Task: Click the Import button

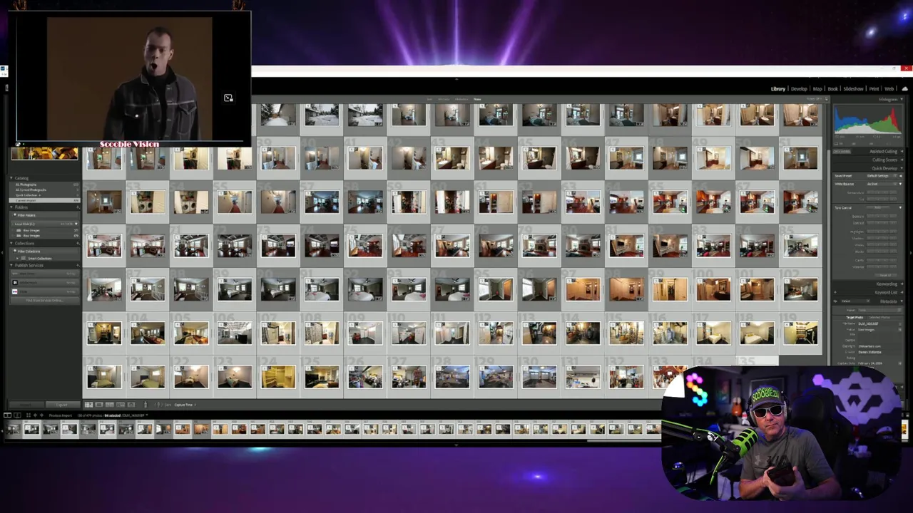Action: coord(26,405)
